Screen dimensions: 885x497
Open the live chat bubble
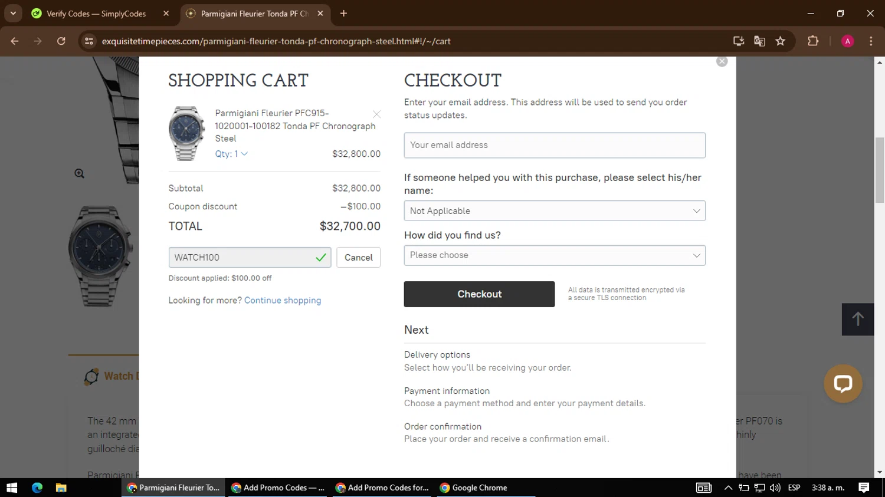(843, 384)
